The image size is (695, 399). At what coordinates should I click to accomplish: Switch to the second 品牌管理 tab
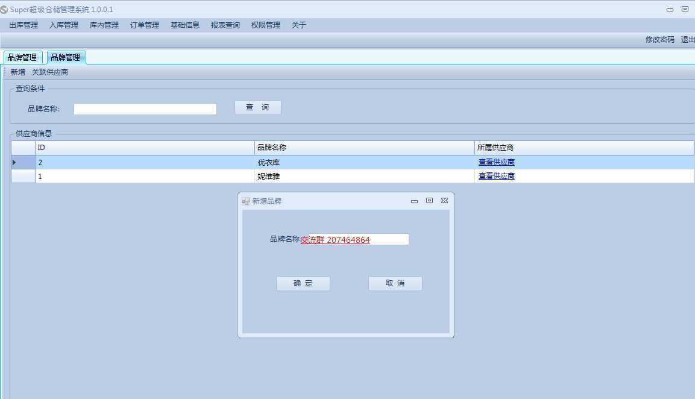coord(66,57)
